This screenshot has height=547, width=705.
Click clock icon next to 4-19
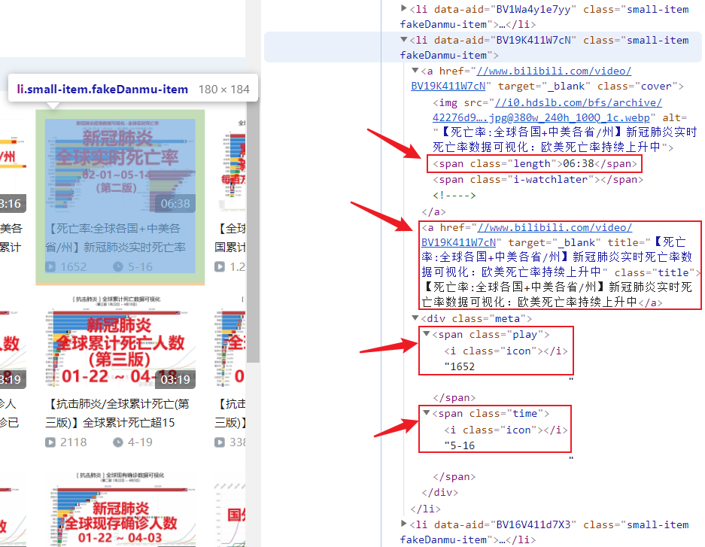click(x=118, y=442)
